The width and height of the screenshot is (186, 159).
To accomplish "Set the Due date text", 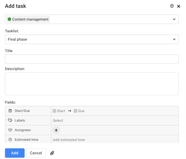I will point(81,111).
